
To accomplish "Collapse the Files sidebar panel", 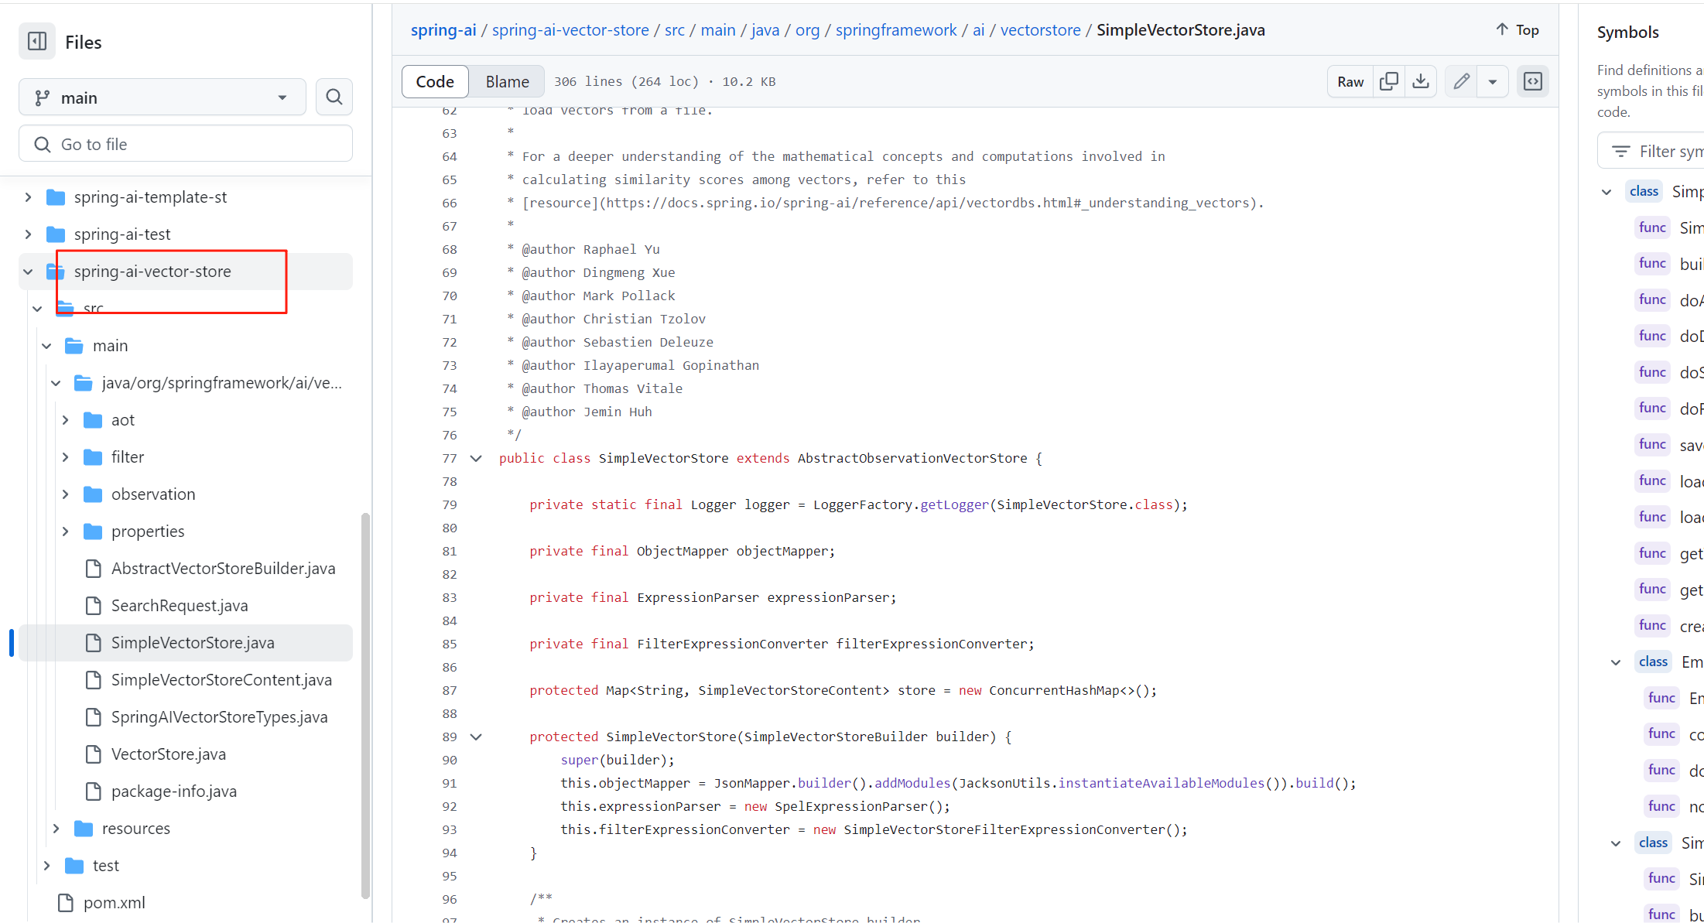I will coord(36,41).
